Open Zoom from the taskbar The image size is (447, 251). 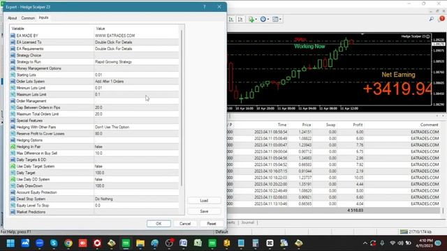pos(40,243)
